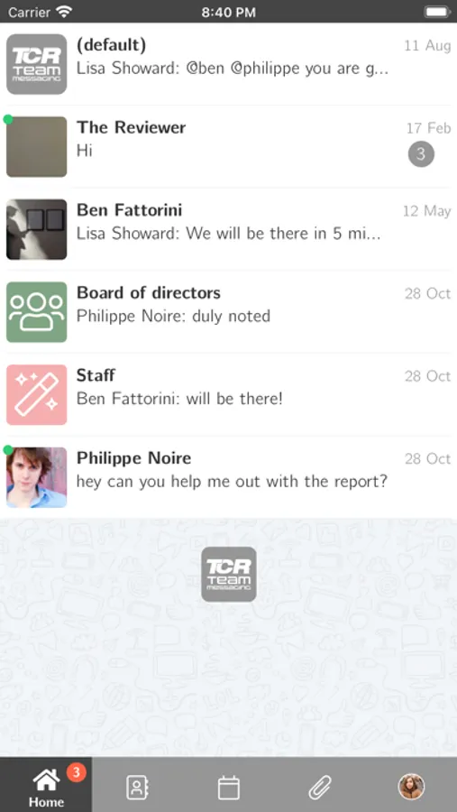The image size is (457, 812).
Task: Tap the unread count badge on The Reviewer
Action: pos(421,153)
